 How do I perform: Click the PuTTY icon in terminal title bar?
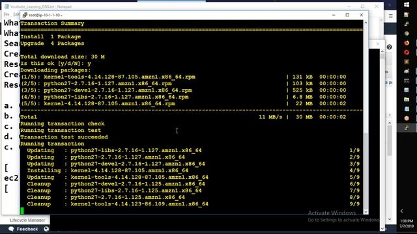coord(25,15)
